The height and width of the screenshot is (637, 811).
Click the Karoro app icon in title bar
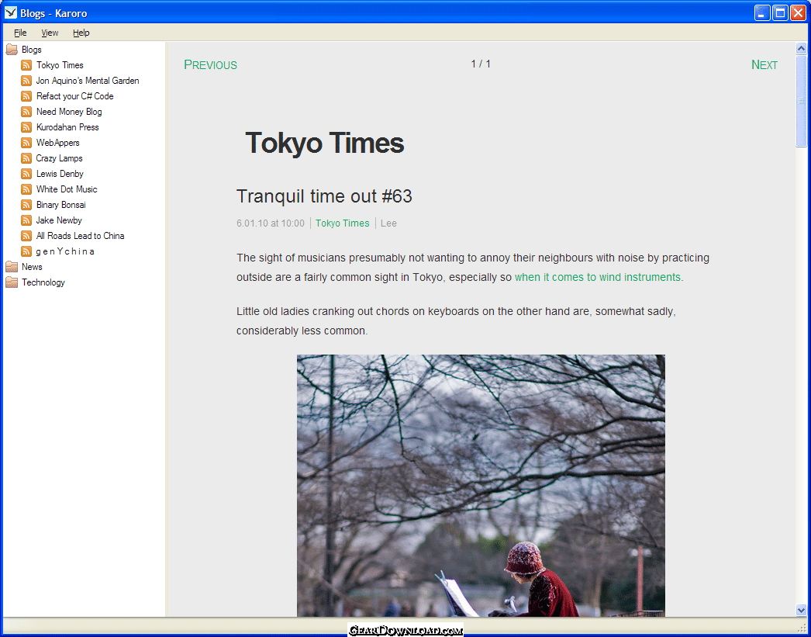(x=10, y=12)
